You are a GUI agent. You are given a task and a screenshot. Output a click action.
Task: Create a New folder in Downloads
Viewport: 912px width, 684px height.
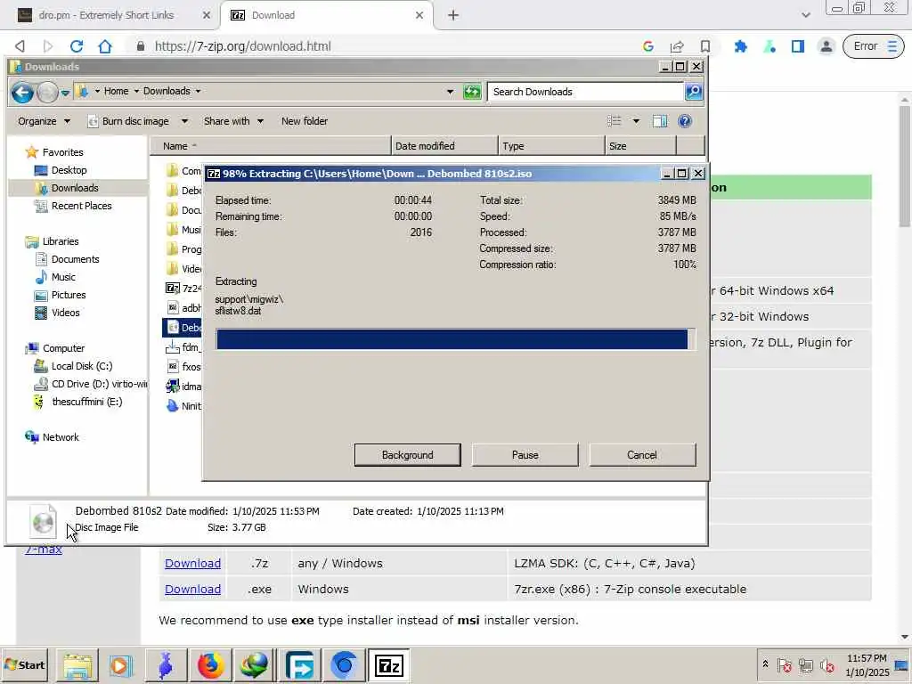click(x=305, y=121)
